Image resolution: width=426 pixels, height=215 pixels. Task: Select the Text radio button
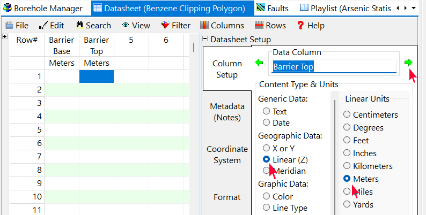tap(266, 112)
